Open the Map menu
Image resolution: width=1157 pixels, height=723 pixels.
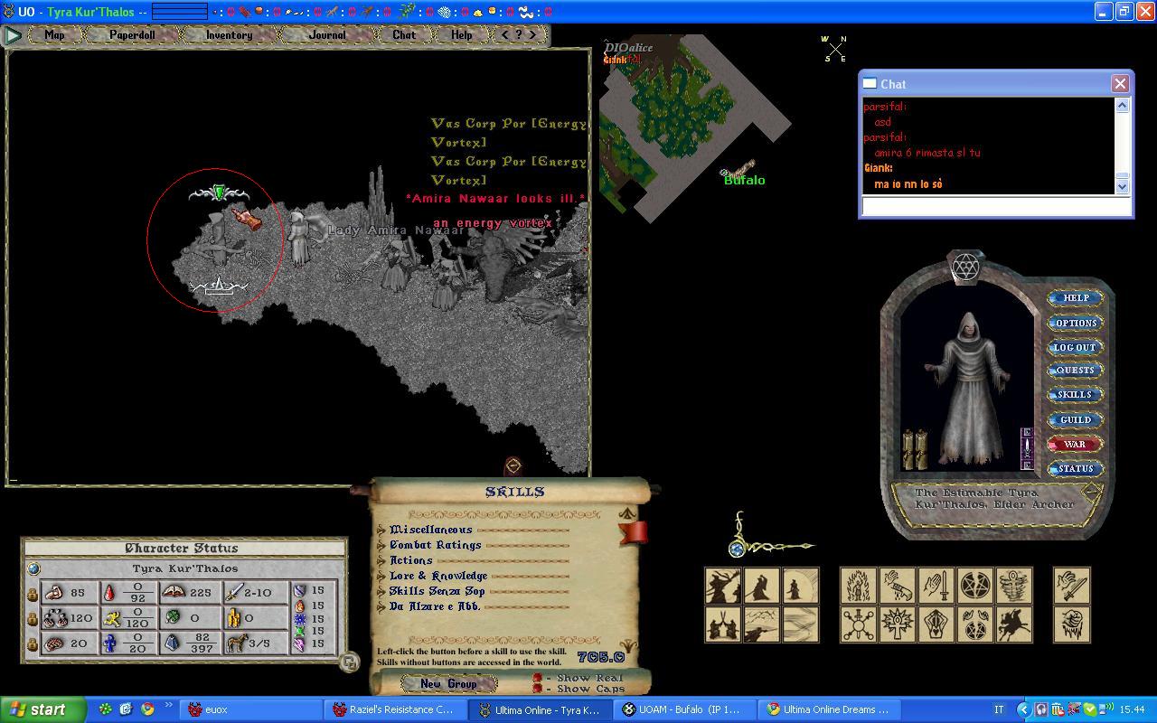[x=54, y=35]
